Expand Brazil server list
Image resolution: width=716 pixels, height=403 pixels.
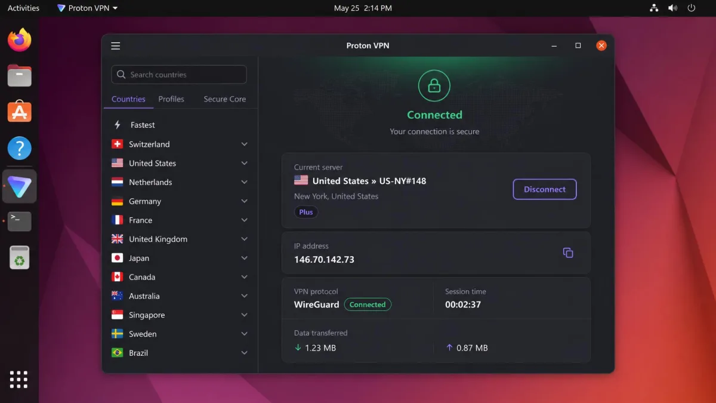pos(244,353)
